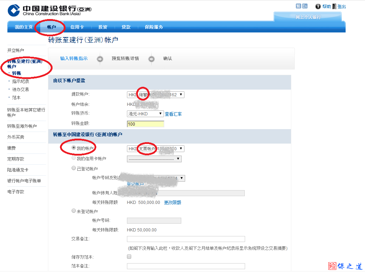
Task: Open 转账至建行(亚洲)帐户 sidebar item
Action: 25,64
